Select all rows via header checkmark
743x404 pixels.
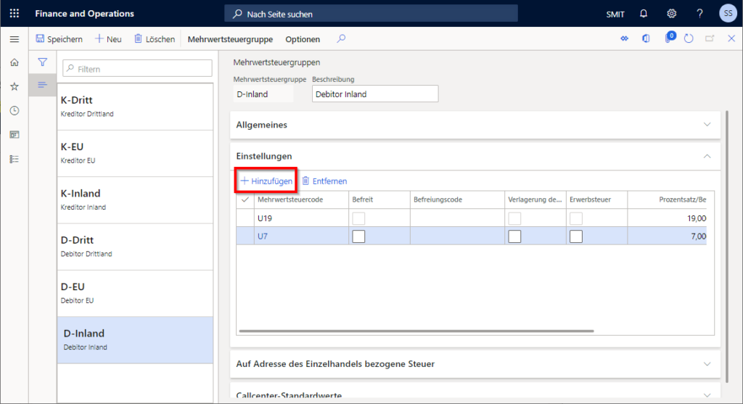(245, 199)
